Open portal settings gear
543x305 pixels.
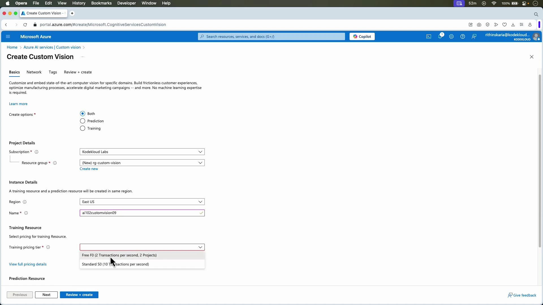451,36
